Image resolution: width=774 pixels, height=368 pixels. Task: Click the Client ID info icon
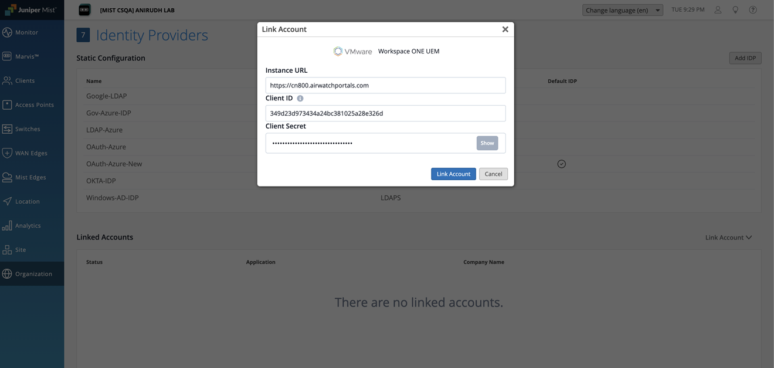[300, 99]
